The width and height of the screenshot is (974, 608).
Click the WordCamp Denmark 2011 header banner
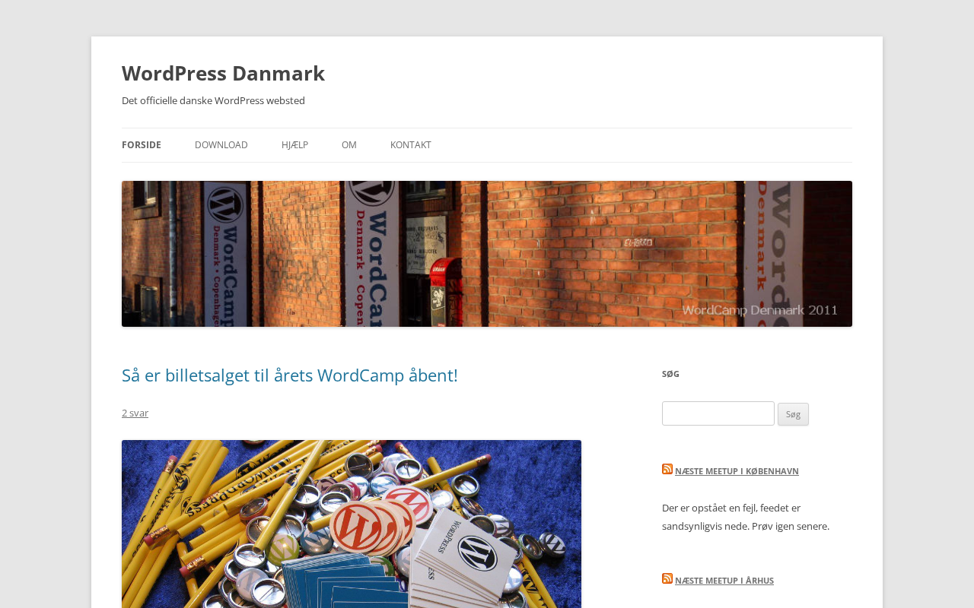tap(487, 254)
